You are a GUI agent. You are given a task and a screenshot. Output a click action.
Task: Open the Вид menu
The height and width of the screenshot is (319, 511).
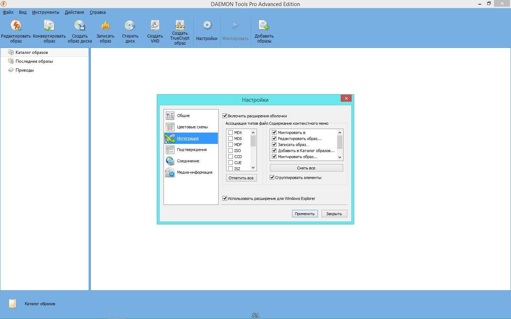click(x=23, y=12)
